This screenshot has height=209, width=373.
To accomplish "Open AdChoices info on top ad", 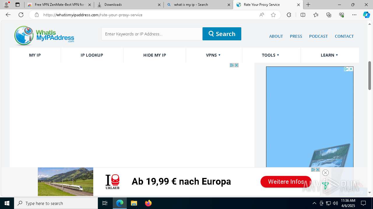I will click(x=232, y=65).
